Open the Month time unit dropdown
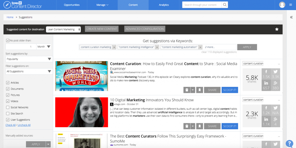The image size is (296, 148). [44, 47]
